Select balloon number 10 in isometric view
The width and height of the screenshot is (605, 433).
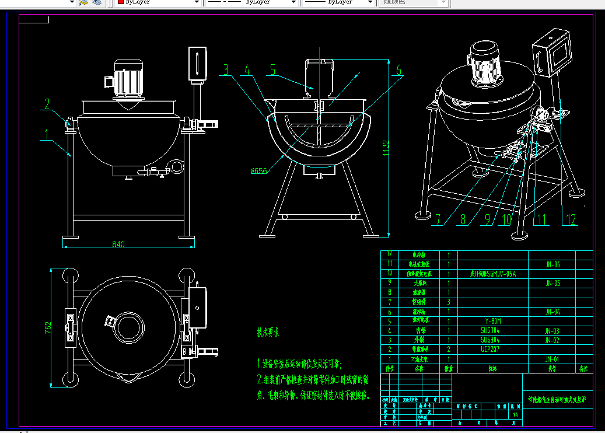(x=506, y=219)
